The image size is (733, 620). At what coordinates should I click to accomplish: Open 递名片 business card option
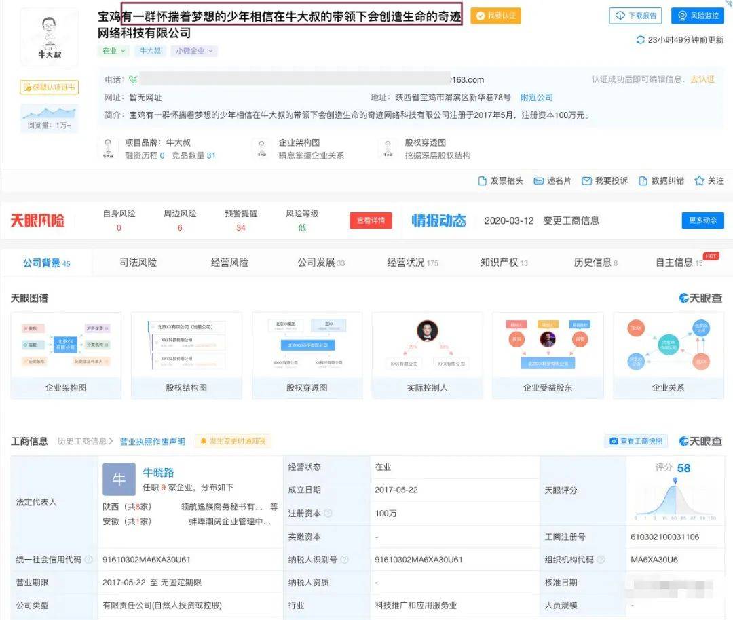539,181
